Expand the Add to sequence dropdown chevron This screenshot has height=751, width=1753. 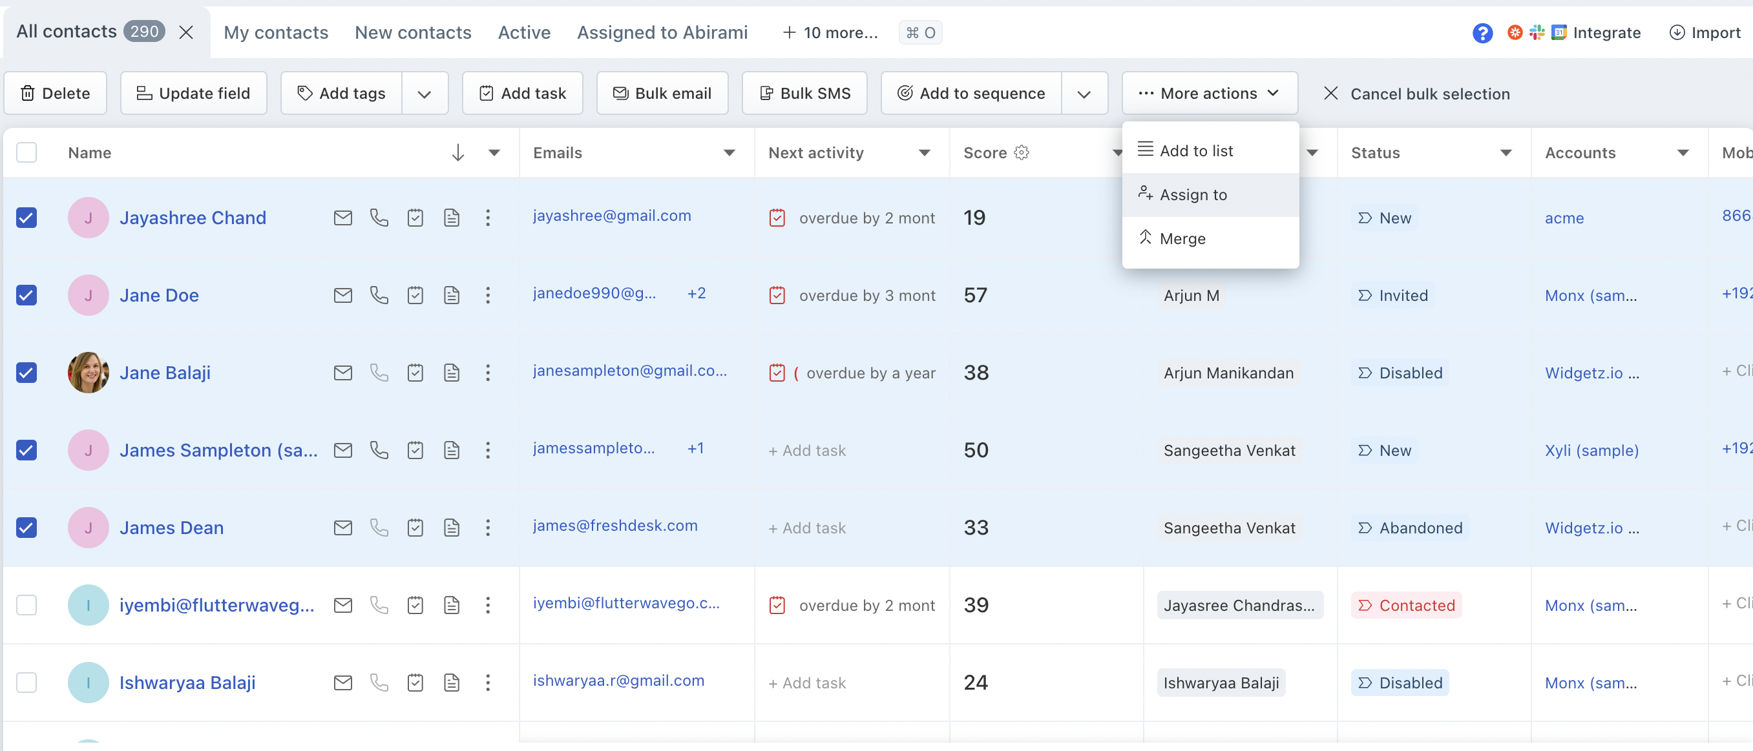click(x=1084, y=93)
